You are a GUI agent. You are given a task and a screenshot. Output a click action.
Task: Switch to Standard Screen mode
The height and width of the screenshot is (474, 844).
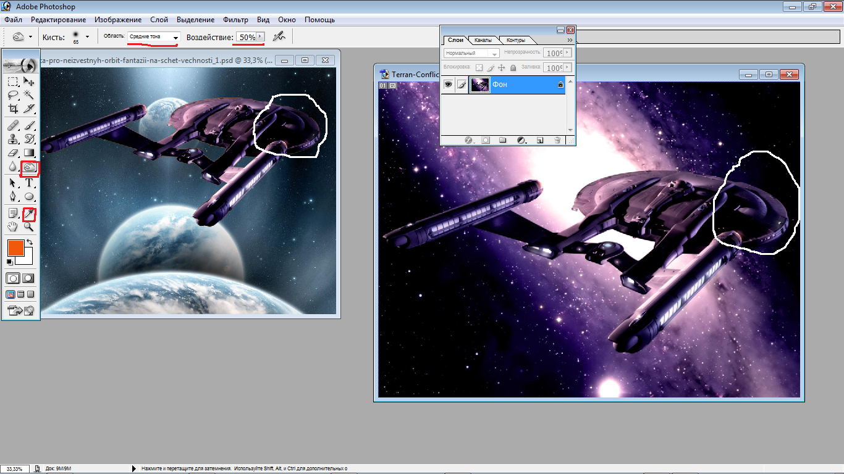point(11,294)
